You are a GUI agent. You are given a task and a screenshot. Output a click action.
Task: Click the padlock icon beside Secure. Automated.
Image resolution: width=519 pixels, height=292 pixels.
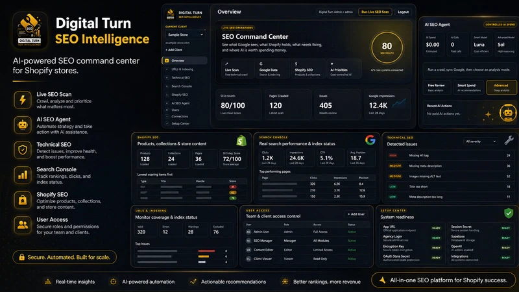[x=22, y=257]
